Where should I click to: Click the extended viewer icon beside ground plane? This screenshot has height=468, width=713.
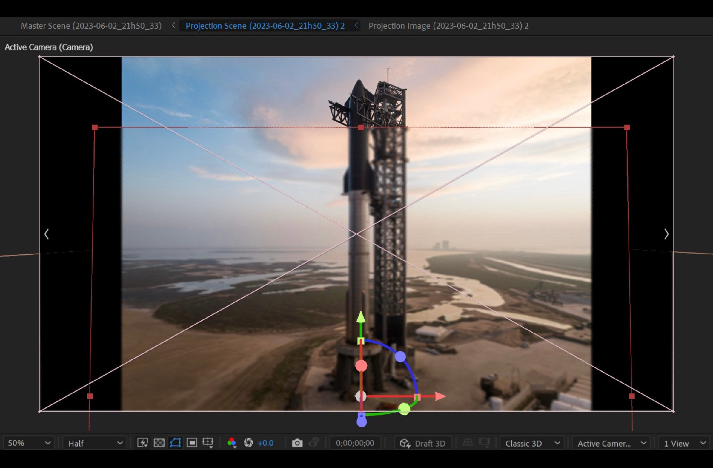(x=484, y=443)
